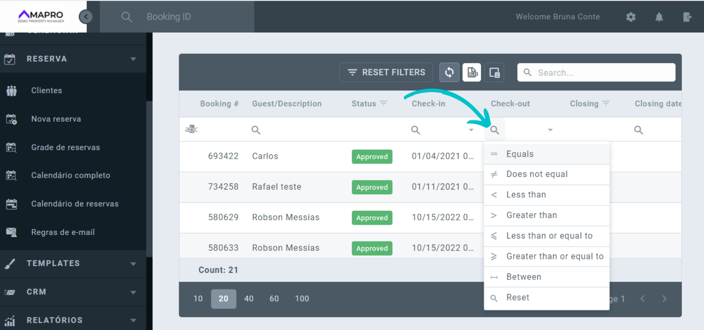Expand the RESERVA sidebar section
The width and height of the screenshot is (704, 330).
click(133, 59)
